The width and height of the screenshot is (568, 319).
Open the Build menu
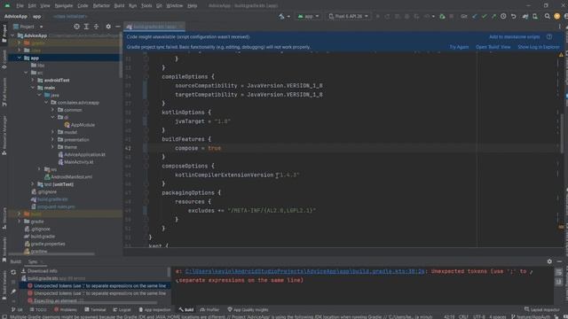(119, 6)
